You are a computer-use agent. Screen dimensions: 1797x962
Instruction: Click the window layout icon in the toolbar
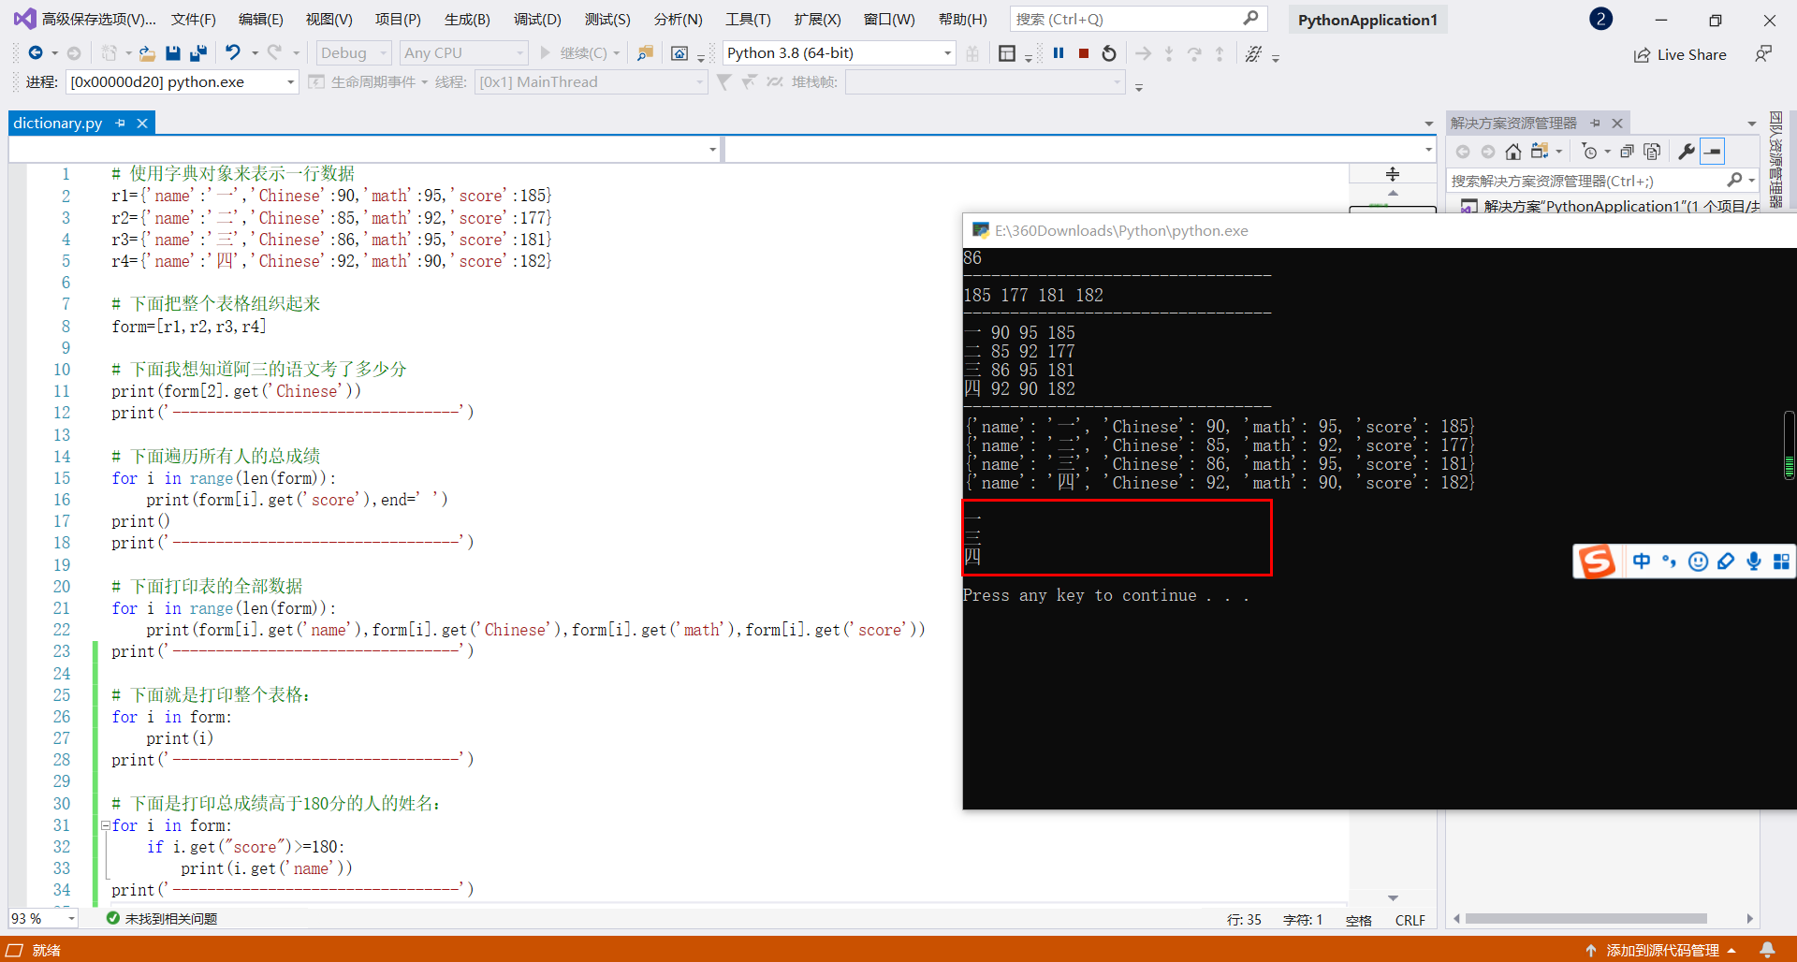coord(1007,53)
